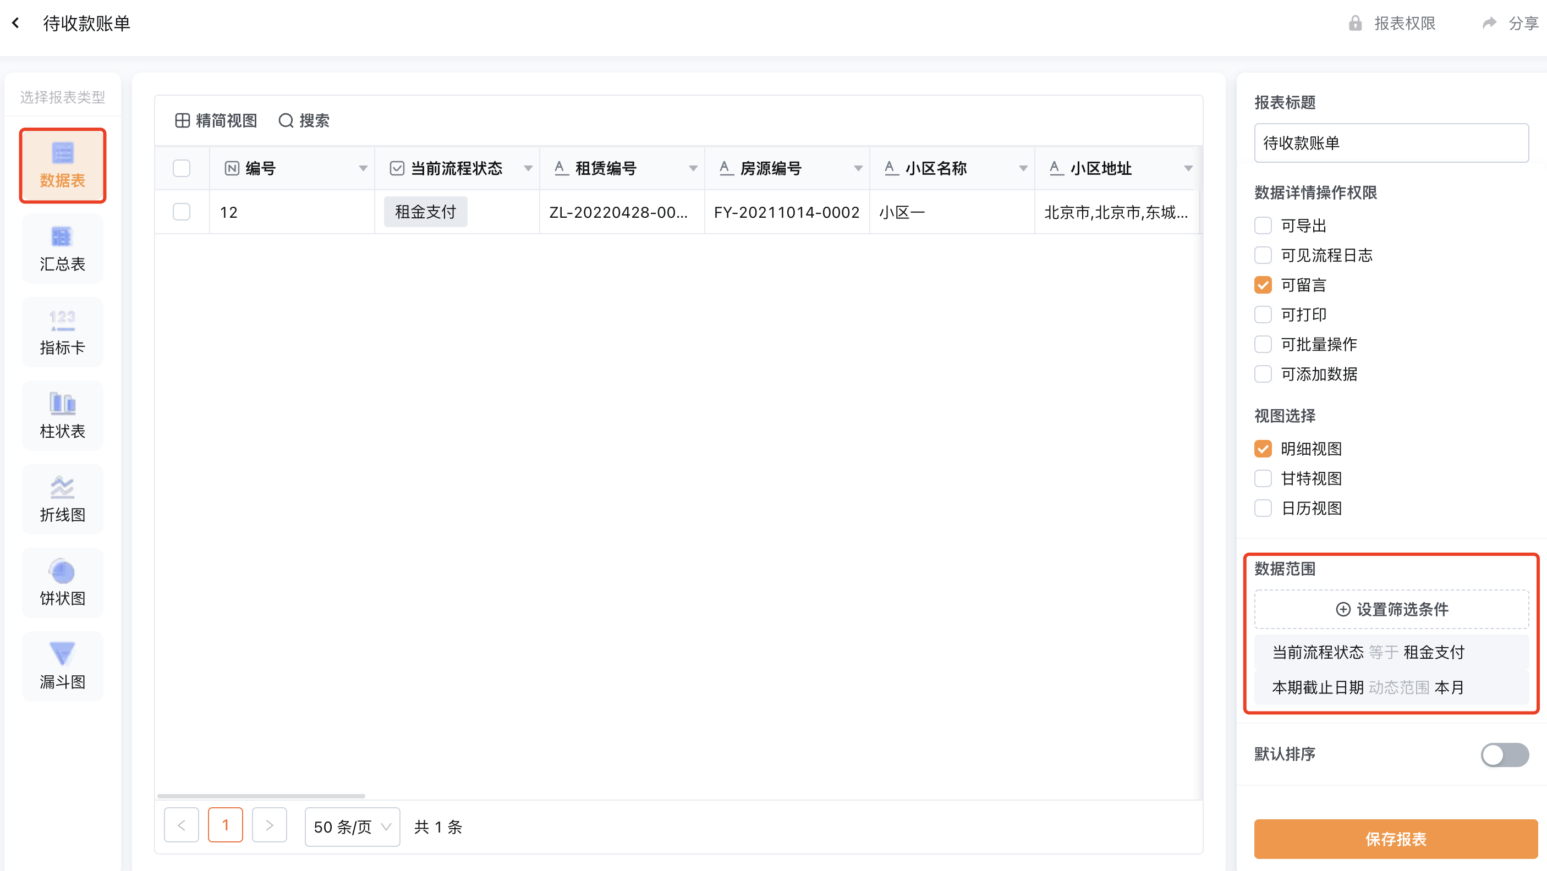The image size is (1547, 871).
Task: Enable the 可导出 permission
Action: (1263, 225)
